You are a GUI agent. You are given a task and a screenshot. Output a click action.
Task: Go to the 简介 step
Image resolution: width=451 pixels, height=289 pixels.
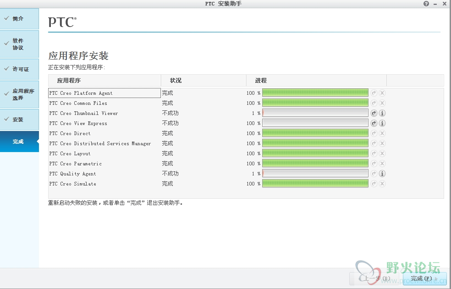(19, 19)
